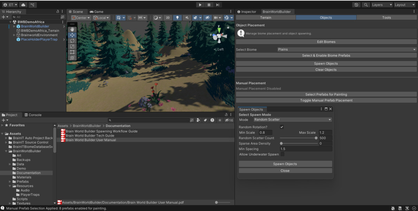Select Tools tab in BrainWorldBuilder
Viewport: 418px width, 211px height.
[x=387, y=17]
